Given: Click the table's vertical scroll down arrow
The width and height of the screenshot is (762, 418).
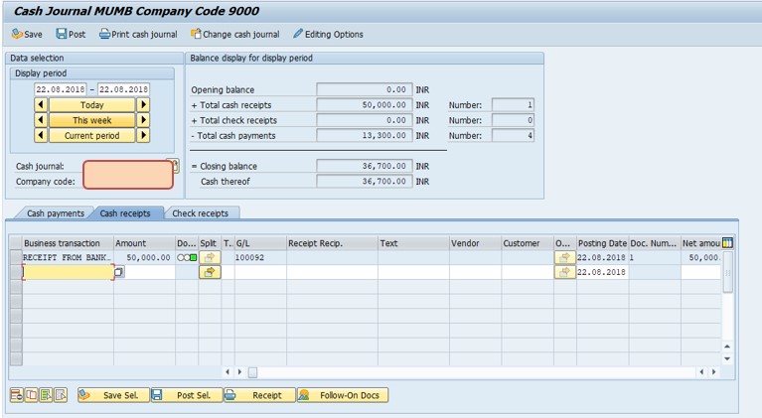Looking at the screenshot, I should (727, 358).
